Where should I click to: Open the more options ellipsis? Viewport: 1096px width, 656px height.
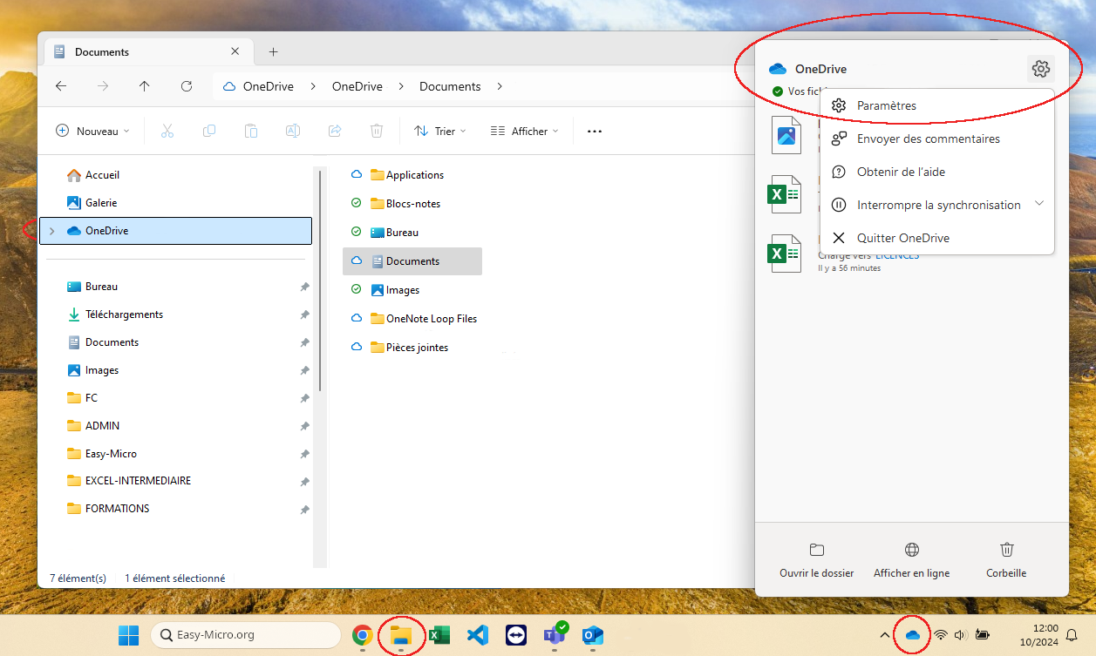(x=595, y=131)
